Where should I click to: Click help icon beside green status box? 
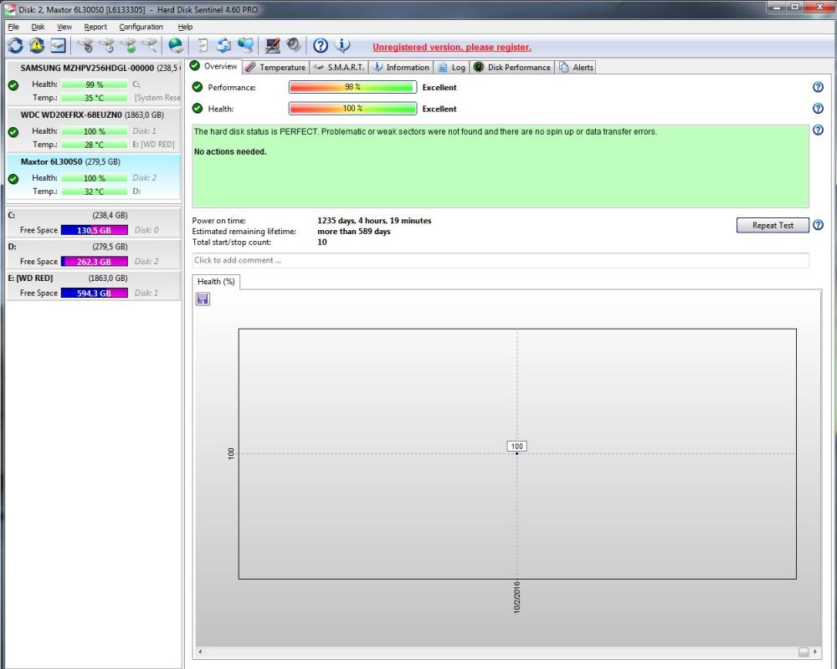818,130
